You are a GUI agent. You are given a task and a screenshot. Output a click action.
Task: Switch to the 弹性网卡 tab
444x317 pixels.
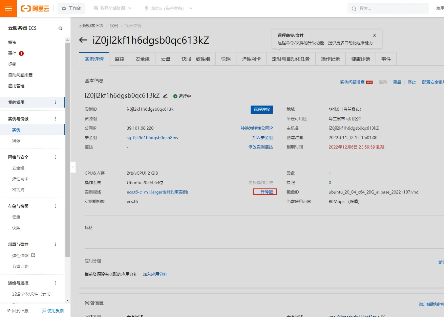[x=251, y=59]
